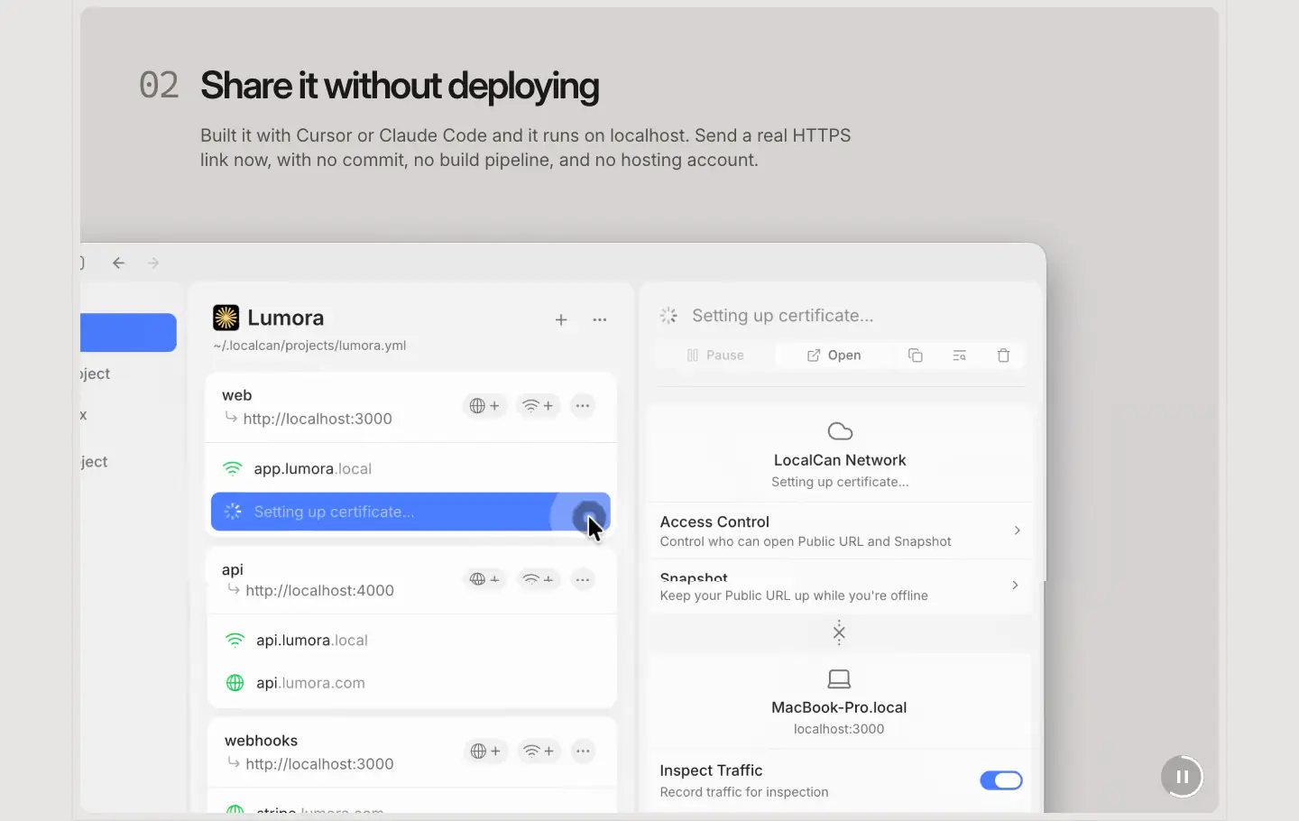1299x821 pixels.
Task: Click the Pause button in the detail toolbar
Action: pos(715,355)
